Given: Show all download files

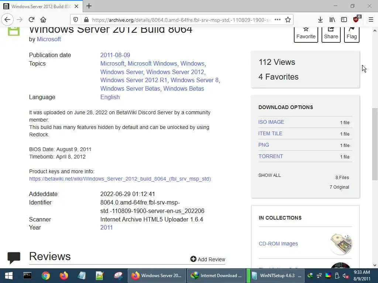Looking at the screenshot, I should 269,175.
